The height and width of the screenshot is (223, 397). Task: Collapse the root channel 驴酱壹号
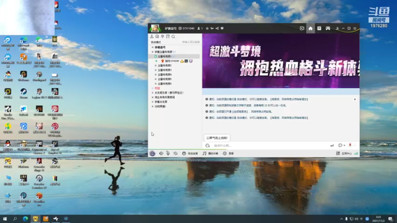pos(152,47)
